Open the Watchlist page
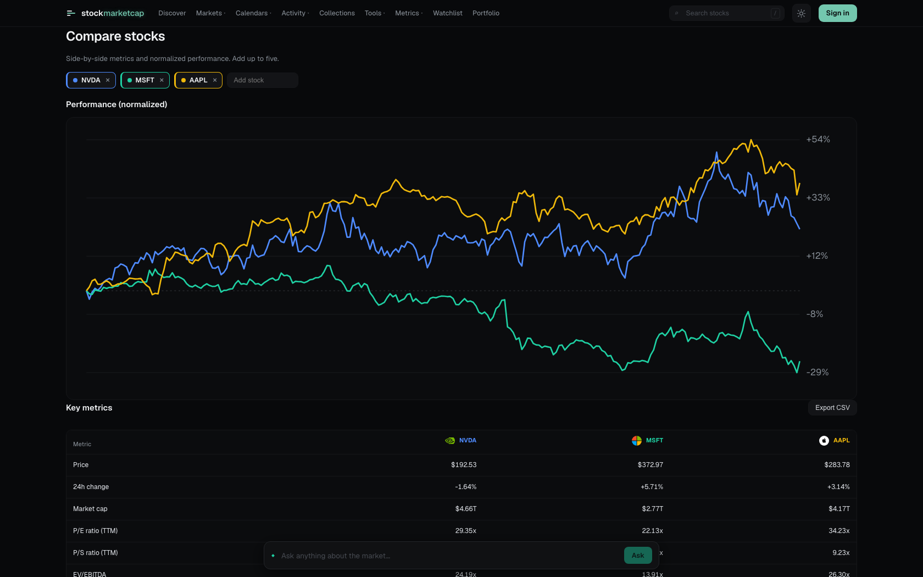The width and height of the screenshot is (923, 577). (448, 13)
